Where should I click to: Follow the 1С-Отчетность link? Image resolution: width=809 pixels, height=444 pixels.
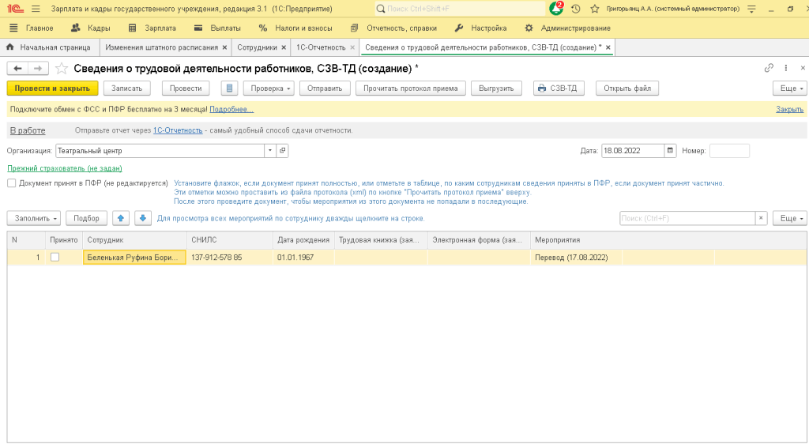click(178, 130)
